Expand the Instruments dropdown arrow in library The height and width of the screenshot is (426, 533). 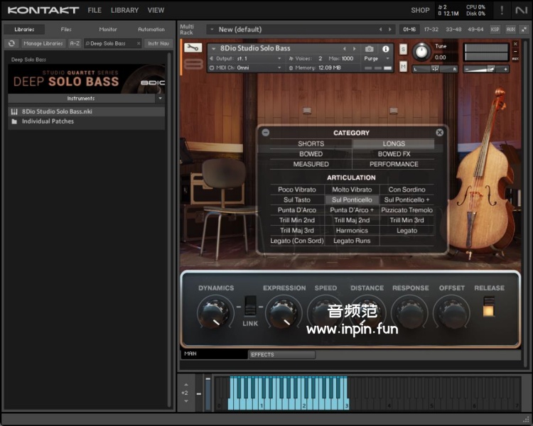click(160, 99)
